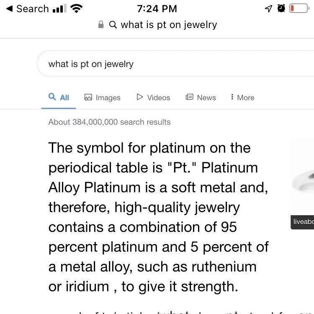This screenshot has width=314, height=314.
Task: Open the liveabout source label
Action: (x=302, y=222)
